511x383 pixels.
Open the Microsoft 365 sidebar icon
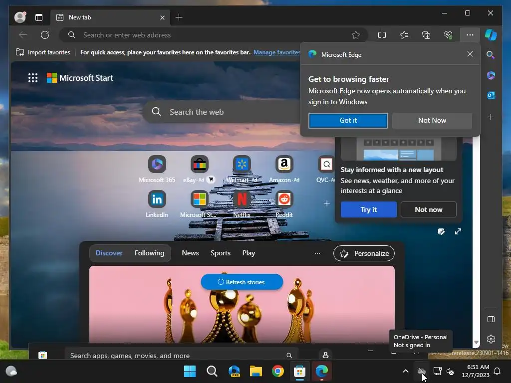(x=491, y=75)
